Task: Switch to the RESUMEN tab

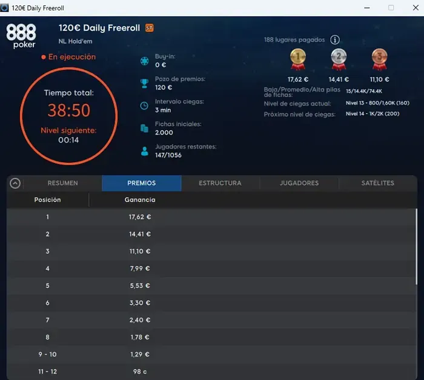Action: 63,183
